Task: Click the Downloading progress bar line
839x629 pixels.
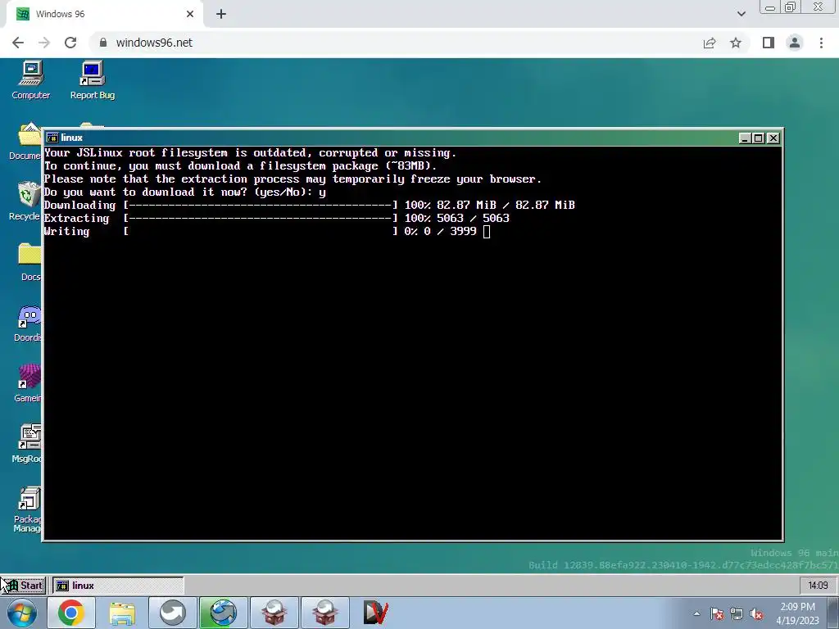Action: tap(309, 206)
